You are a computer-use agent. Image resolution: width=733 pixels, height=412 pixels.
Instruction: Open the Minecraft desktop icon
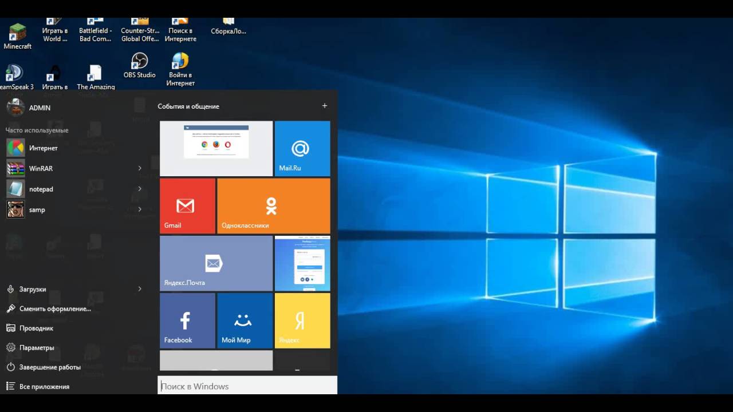[17, 36]
